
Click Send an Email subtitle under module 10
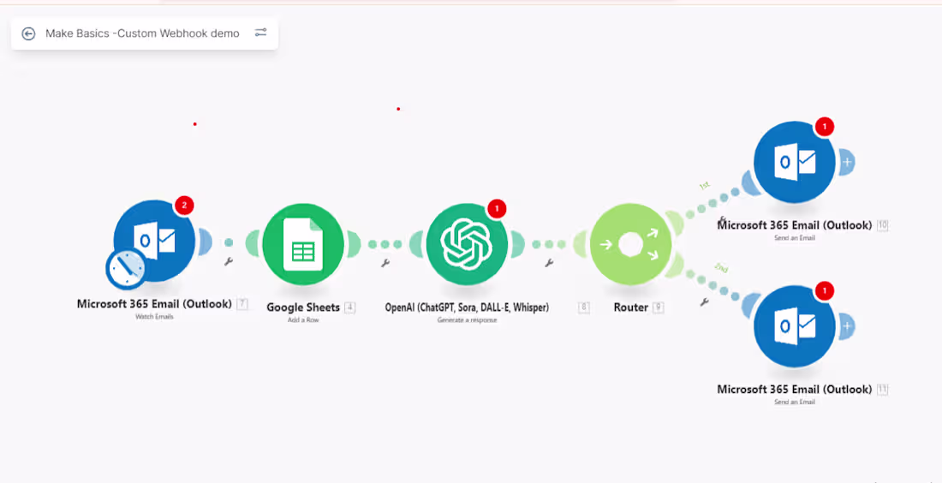click(x=794, y=238)
